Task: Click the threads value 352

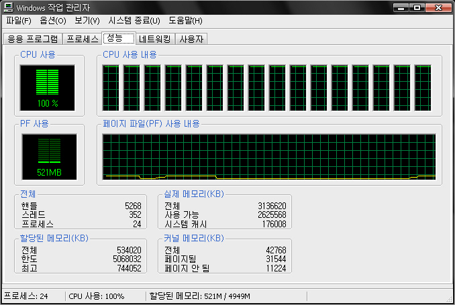Action: [135, 215]
